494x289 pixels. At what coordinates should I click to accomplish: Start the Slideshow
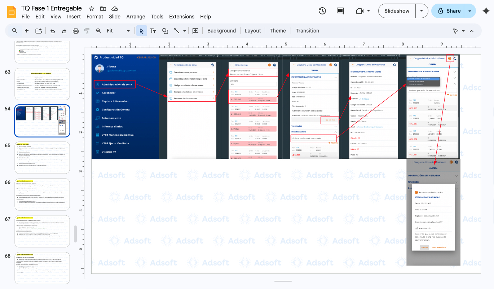coord(397,11)
